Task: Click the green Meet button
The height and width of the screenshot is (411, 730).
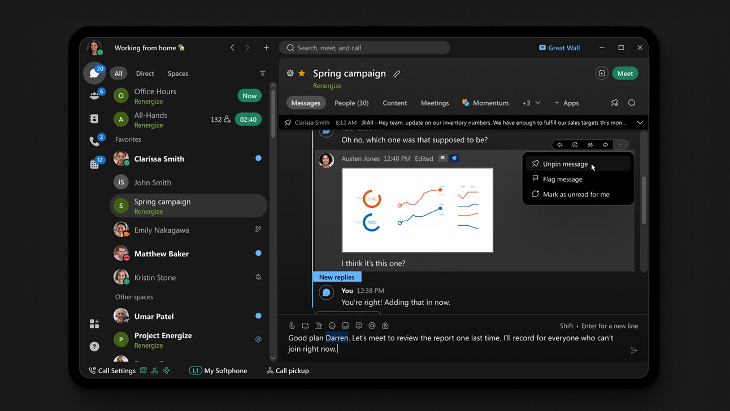Action: [625, 73]
